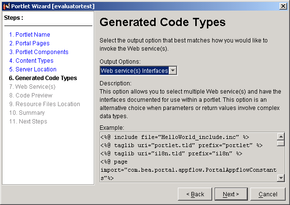This screenshot has width=290, height=205.
Task: Return to step 5 Server Location
Action: (x=33, y=69)
